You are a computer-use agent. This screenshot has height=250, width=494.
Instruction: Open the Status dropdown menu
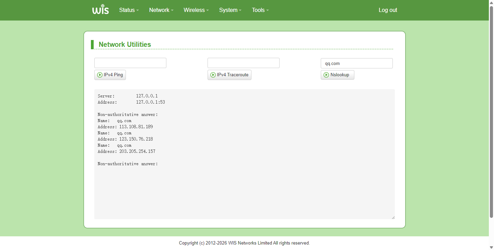click(x=129, y=10)
